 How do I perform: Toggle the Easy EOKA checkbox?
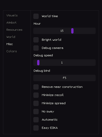pyautogui.click(x=36, y=128)
